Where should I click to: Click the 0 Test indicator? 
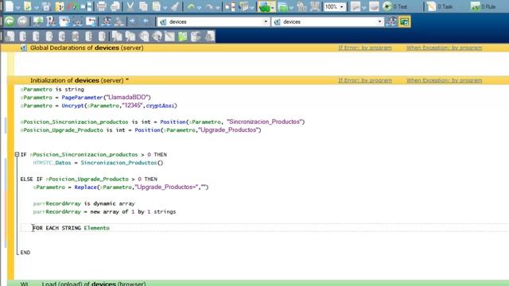(394, 6)
